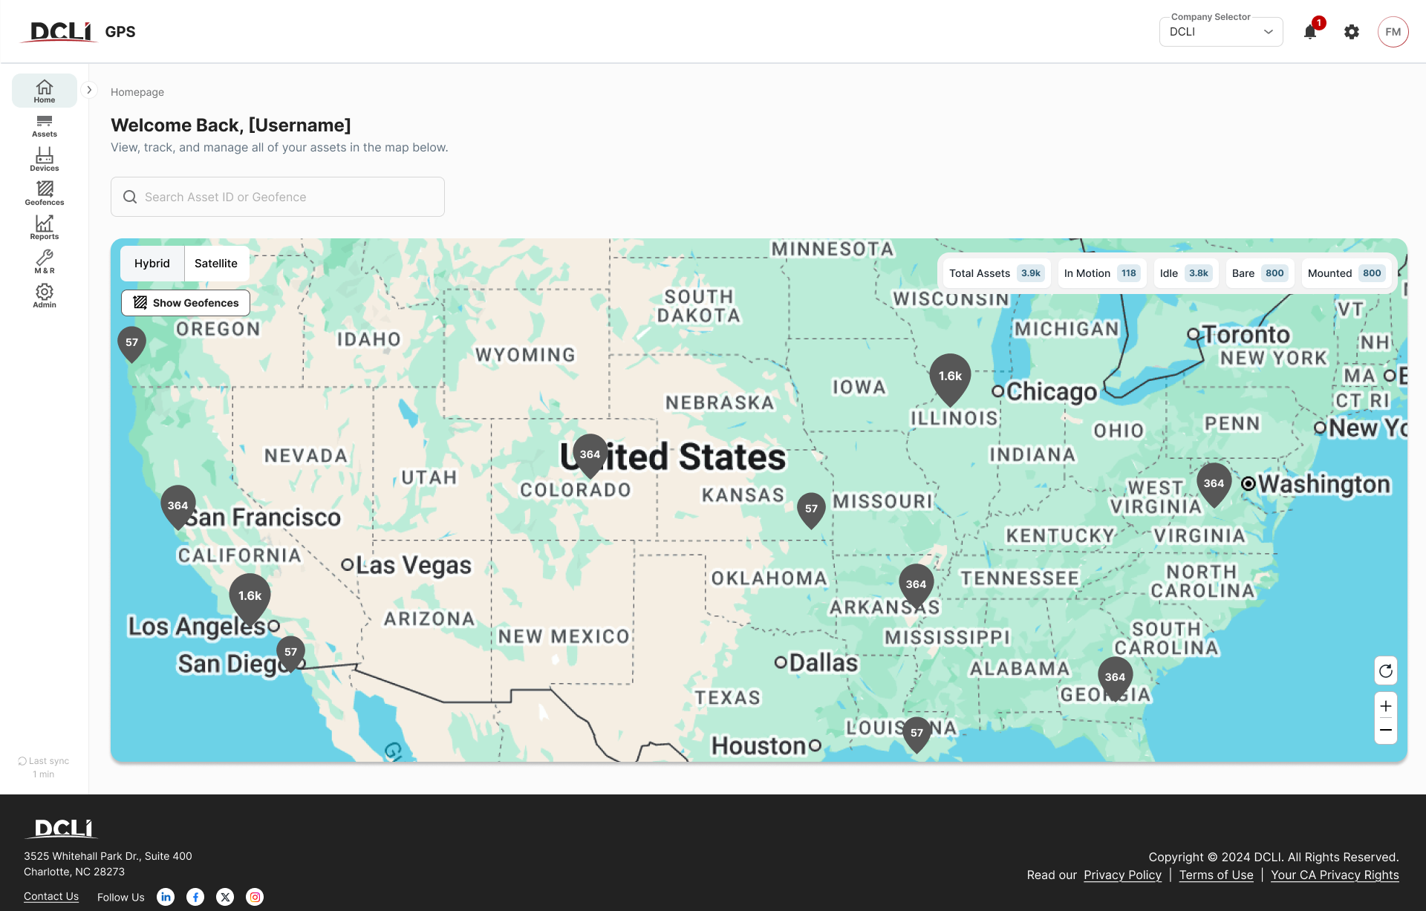Open the Assets sidebar section

[x=45, y=125]
